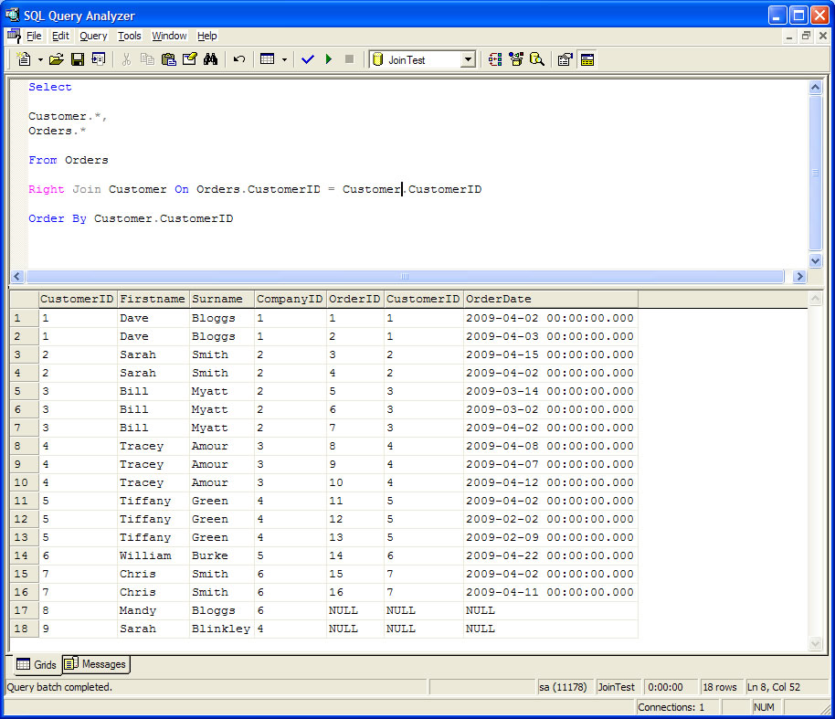The image size is (835, 719).
Task: Click the OrderDate cell 2009-04-22
Action: [551, 555]
